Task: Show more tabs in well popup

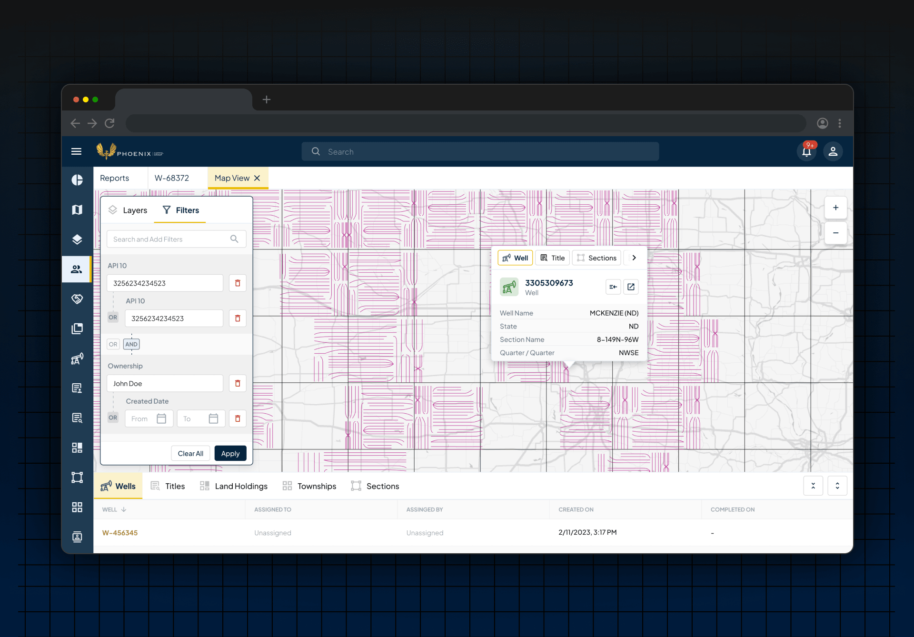Action: pyautogui.click(x=634, y=258)
